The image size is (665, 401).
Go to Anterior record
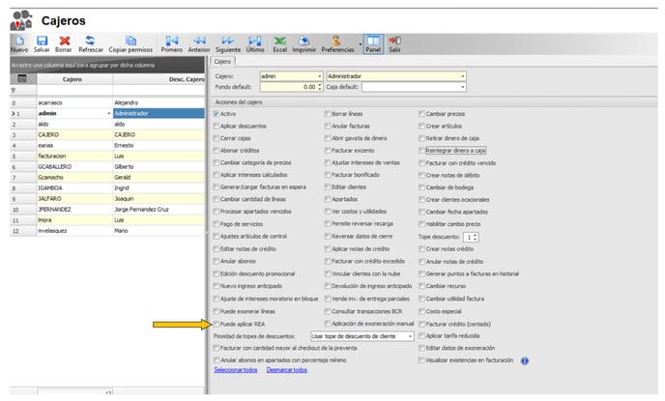199,44
